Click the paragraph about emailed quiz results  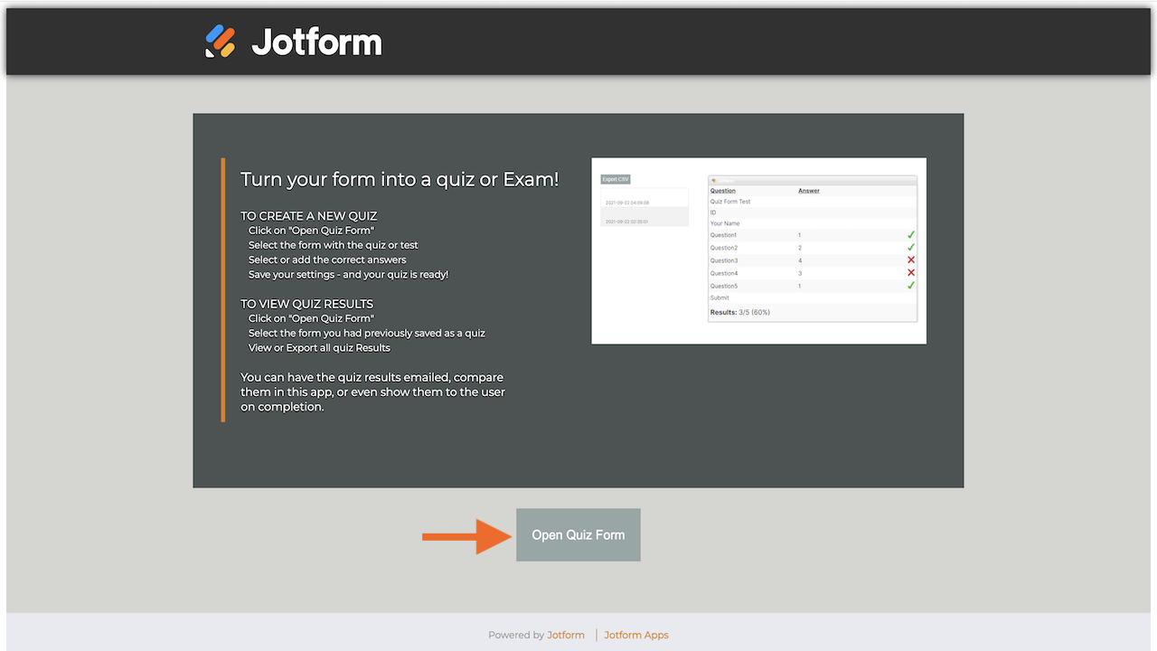[x=372, y=392]
